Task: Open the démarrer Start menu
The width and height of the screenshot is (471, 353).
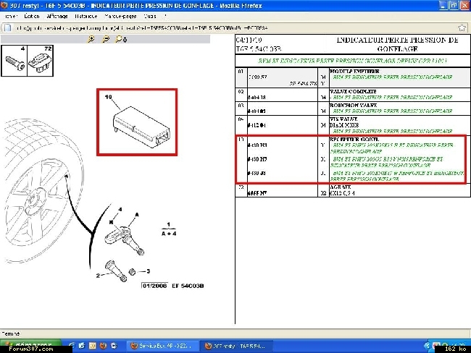Action: [x=30, y=346]
